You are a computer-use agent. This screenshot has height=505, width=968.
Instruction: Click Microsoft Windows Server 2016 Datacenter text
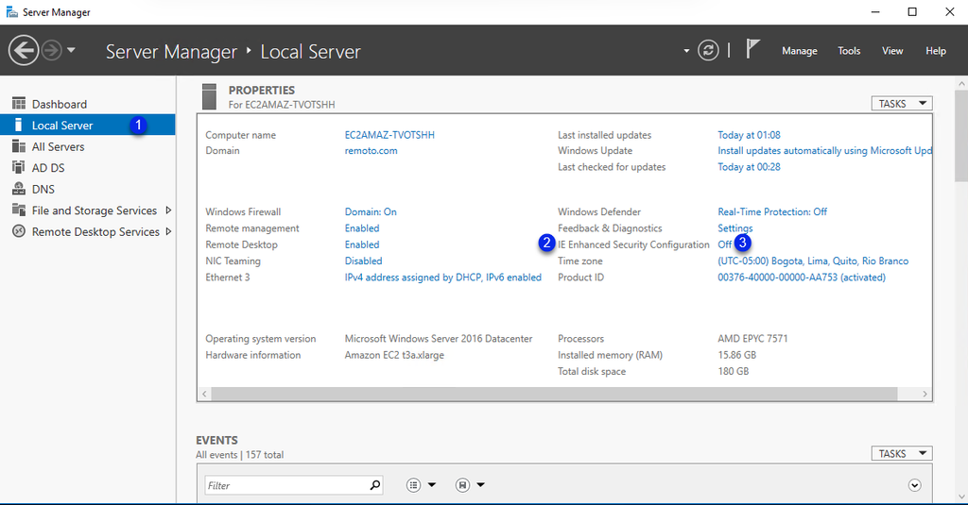pos(439,339)
